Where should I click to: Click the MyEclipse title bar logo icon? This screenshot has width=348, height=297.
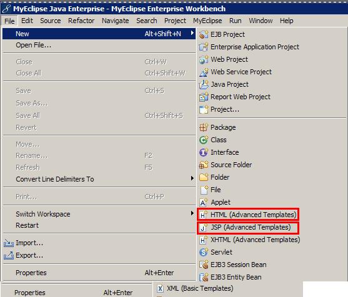point(6,9)
